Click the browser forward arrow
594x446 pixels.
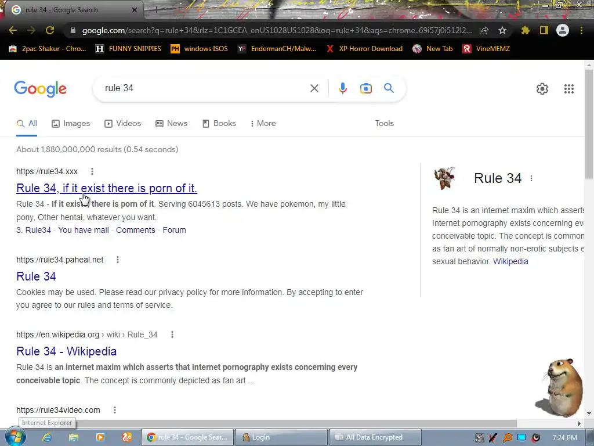coord(31,30)
